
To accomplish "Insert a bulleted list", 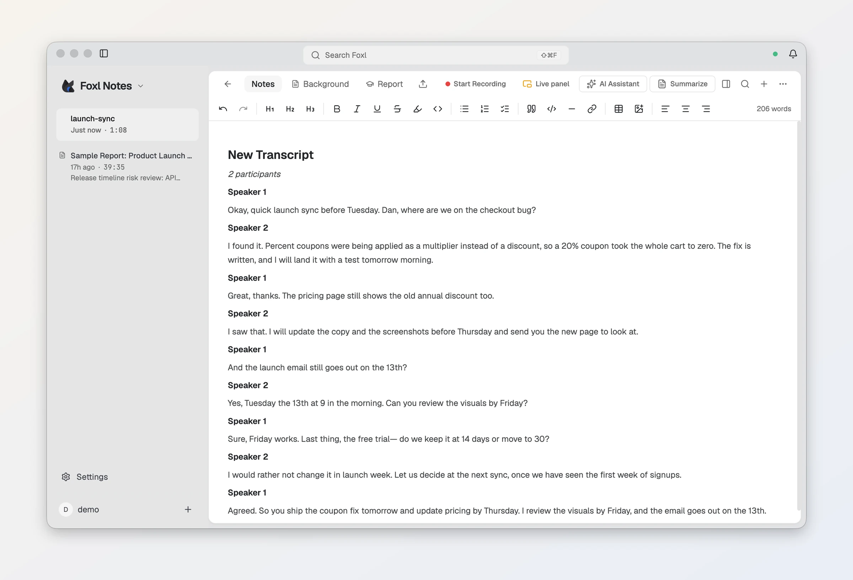I will point(464,109).
